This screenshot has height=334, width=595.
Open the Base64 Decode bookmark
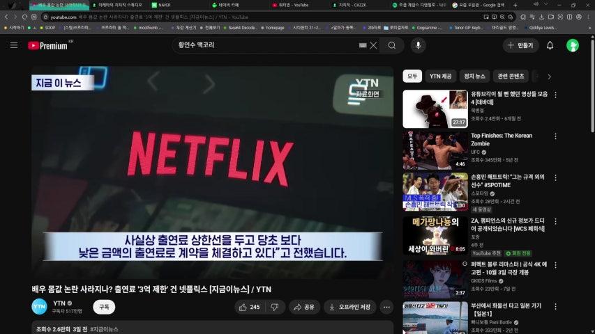pos(240,28)
